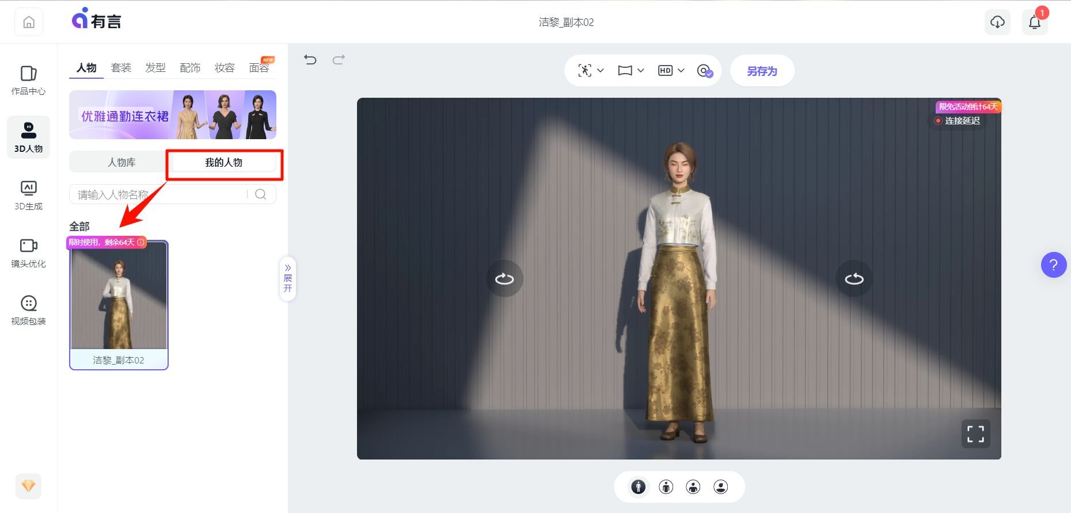Open the 镜头优化 sidebar section
Screen dimensions: 1071x513
[28, 253]
